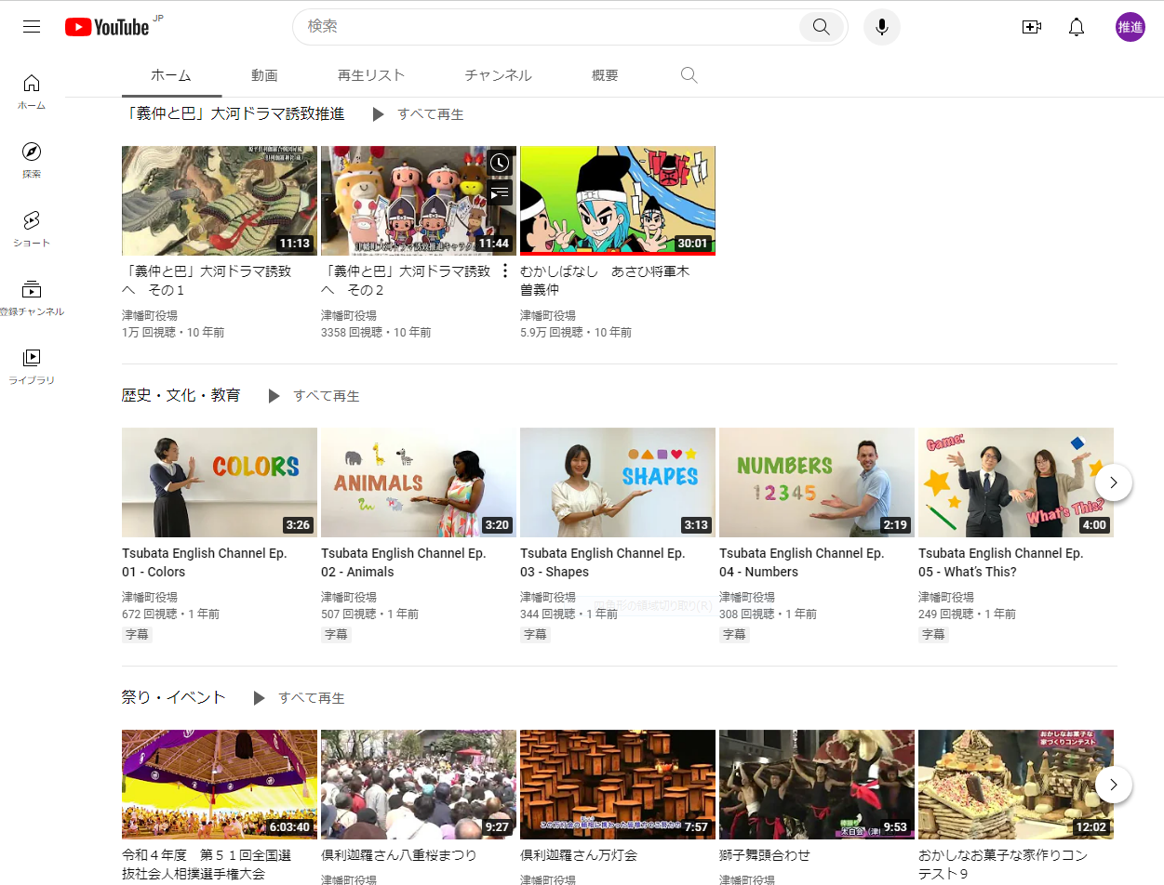Open title おかしなお菓子な家作りコンテスト９
The width and height of the screenshot is (1164, 885).
click(x=1003, y=865)
